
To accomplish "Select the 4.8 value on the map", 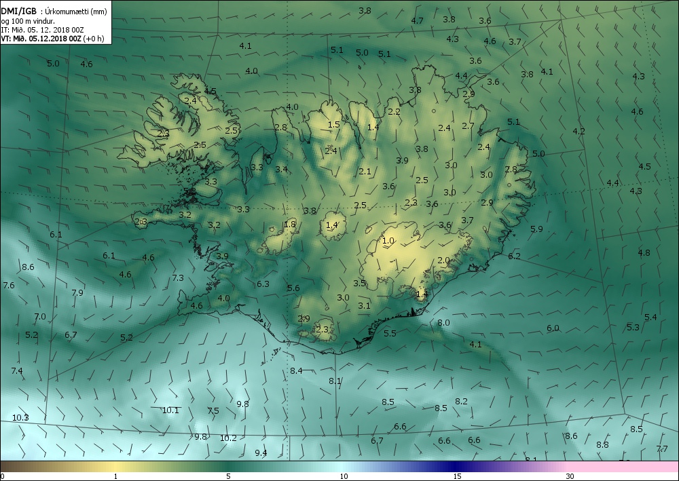I will tap(644, 252).
